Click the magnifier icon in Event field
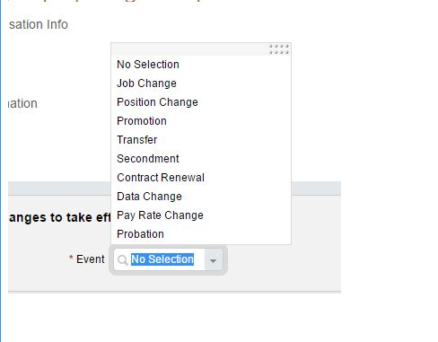The image size is (438, 342). (122, 259)
